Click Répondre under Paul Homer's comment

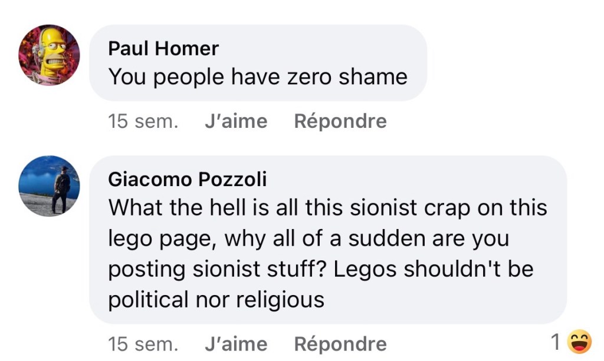pyautogui.click(x=340, y=121)
